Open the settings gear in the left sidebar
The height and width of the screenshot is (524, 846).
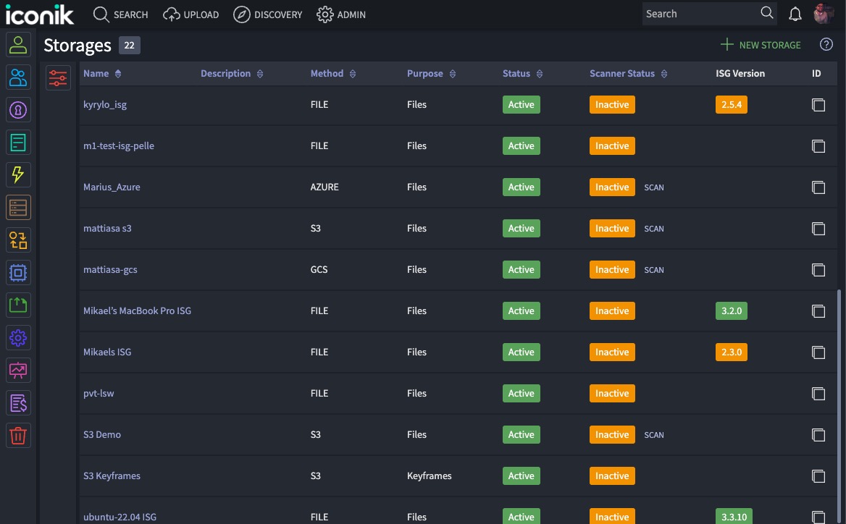tap(18, 337)
